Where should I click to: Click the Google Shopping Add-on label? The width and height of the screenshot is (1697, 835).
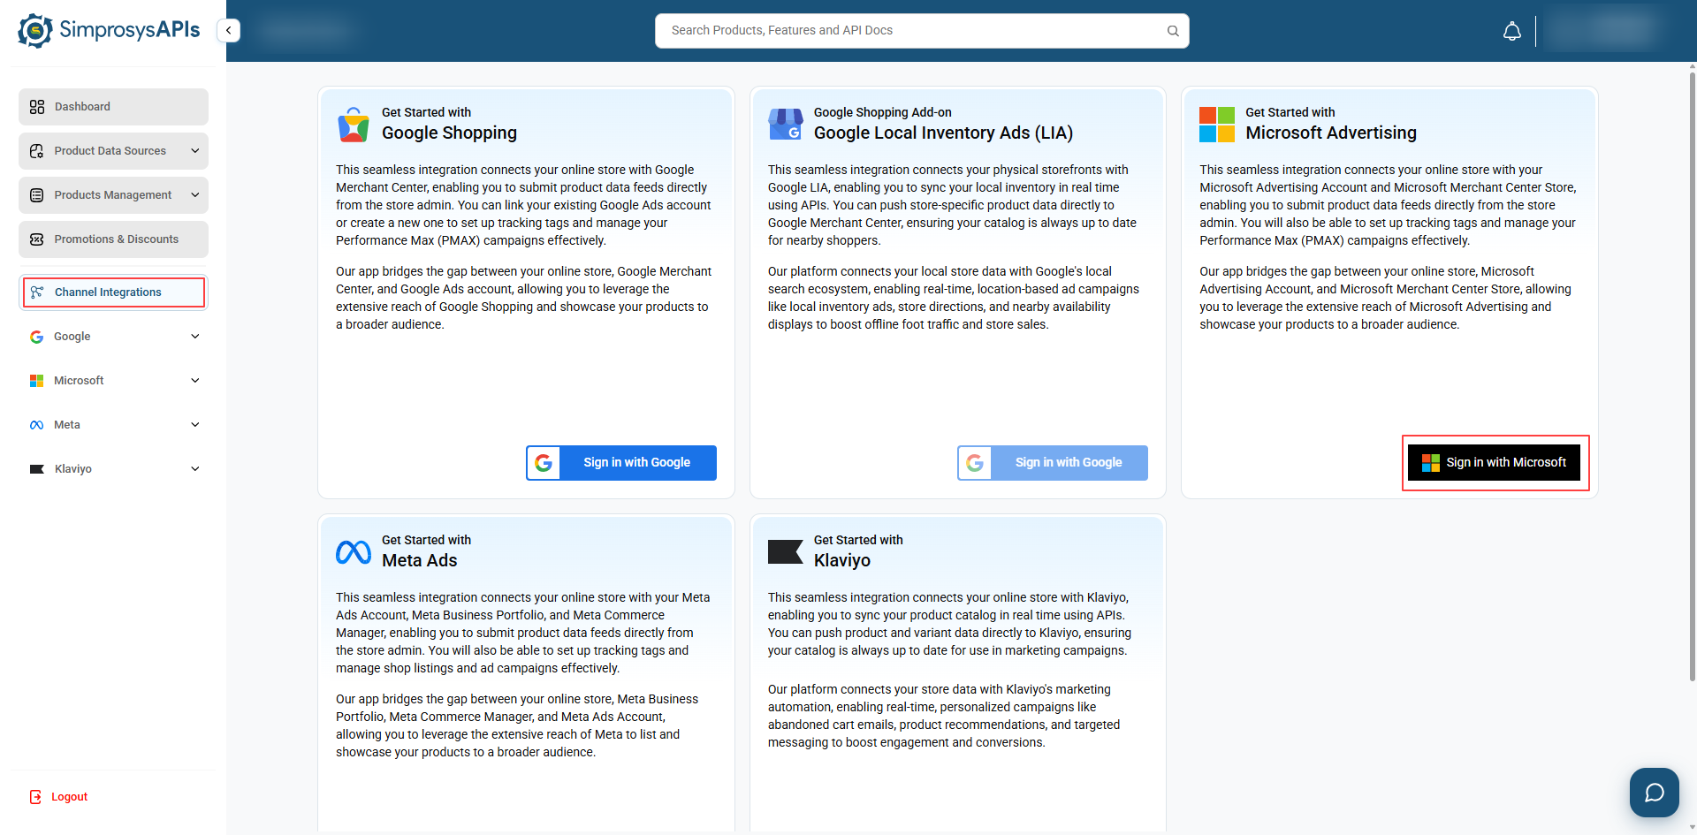point(883,112)
